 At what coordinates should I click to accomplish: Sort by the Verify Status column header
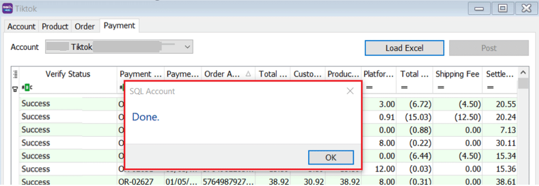coord(68,74)
